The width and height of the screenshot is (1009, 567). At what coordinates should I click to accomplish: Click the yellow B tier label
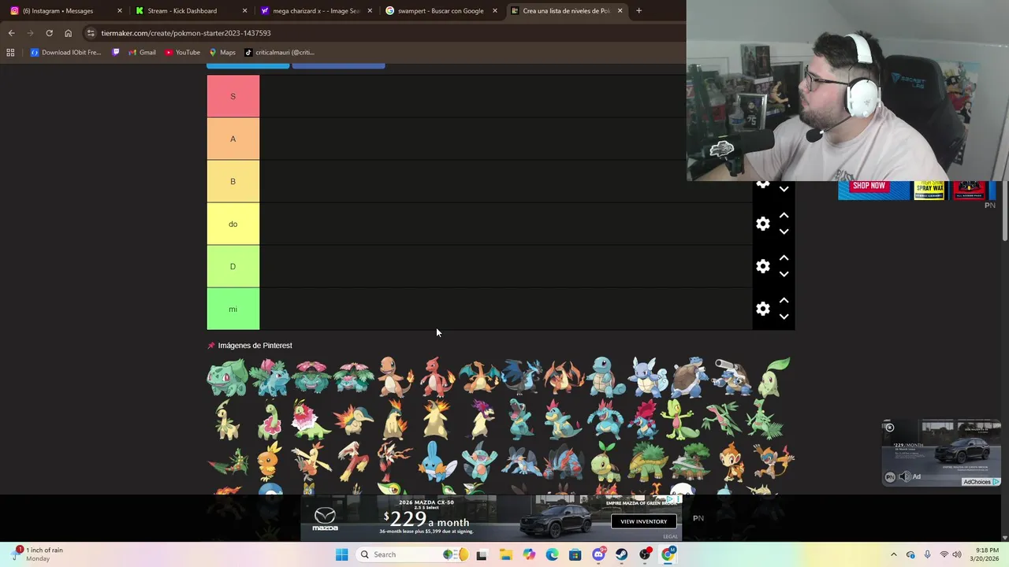[233, 181]
